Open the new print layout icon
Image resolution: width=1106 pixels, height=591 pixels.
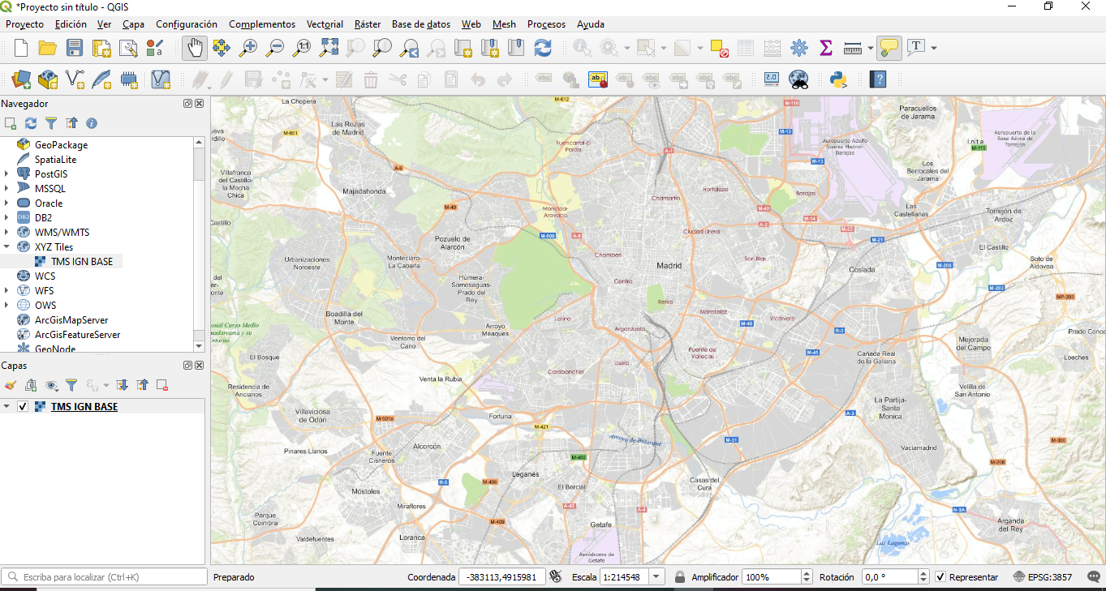point(101,48)
